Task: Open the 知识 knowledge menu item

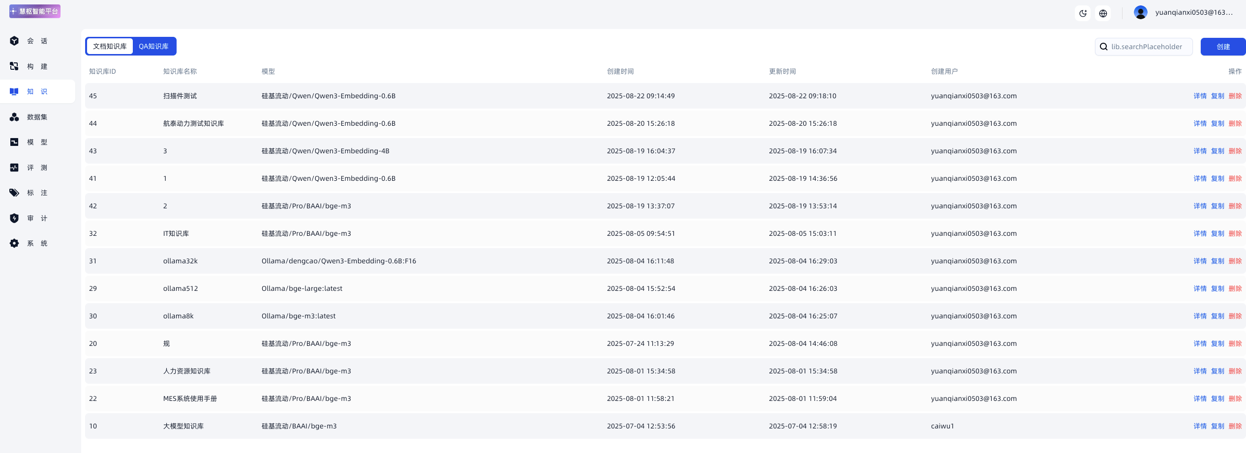Action: pyautogui.click(x=37, y=91)
